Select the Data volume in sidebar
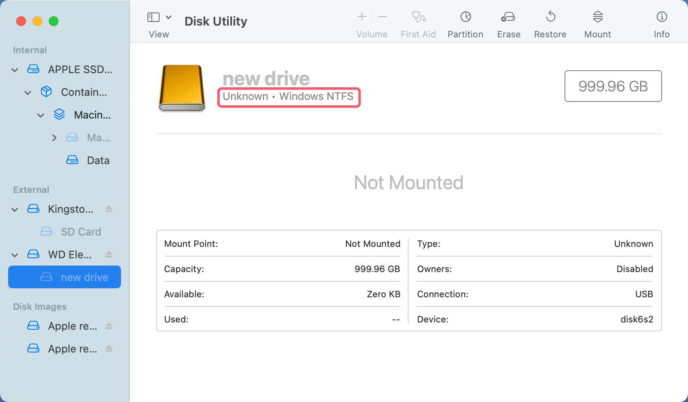Viewport: 688px width, 402px height. pyautogui.click(x=98, y=160)
